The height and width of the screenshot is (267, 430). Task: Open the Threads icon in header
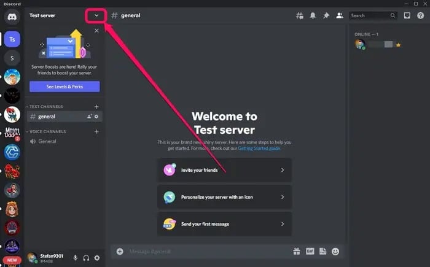tap(300, 15)
